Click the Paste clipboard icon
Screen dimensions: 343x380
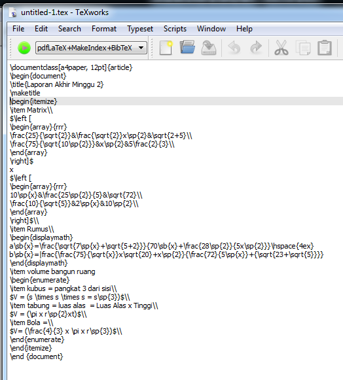click(325, 48)
